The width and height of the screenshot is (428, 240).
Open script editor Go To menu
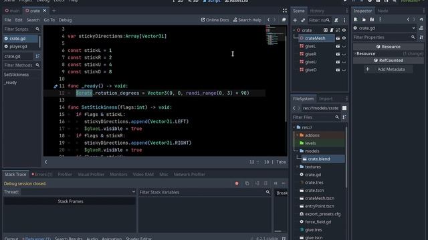pos(49,20)
